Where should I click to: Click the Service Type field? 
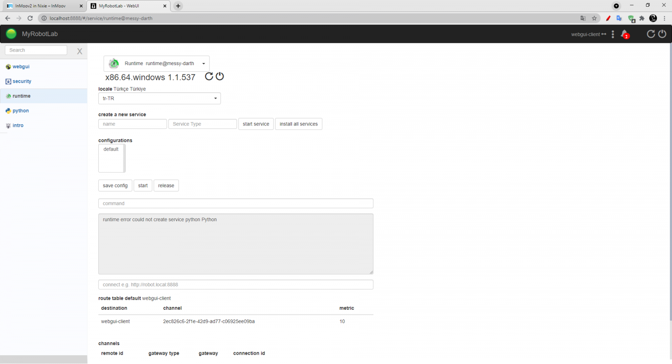point(202,124)
